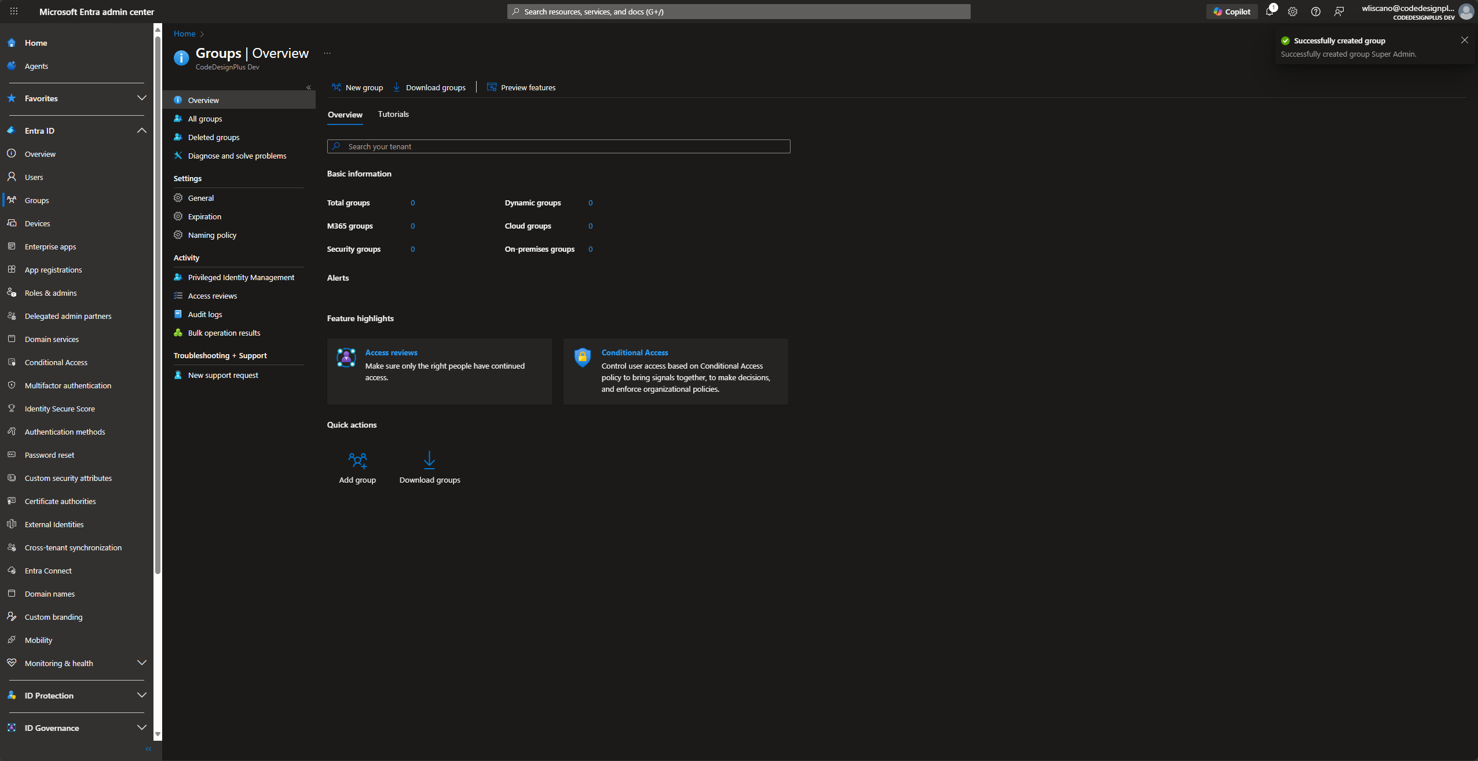Expand the ID Protection section
This screenshot has width=1478, height=761.
pos(141,696)
